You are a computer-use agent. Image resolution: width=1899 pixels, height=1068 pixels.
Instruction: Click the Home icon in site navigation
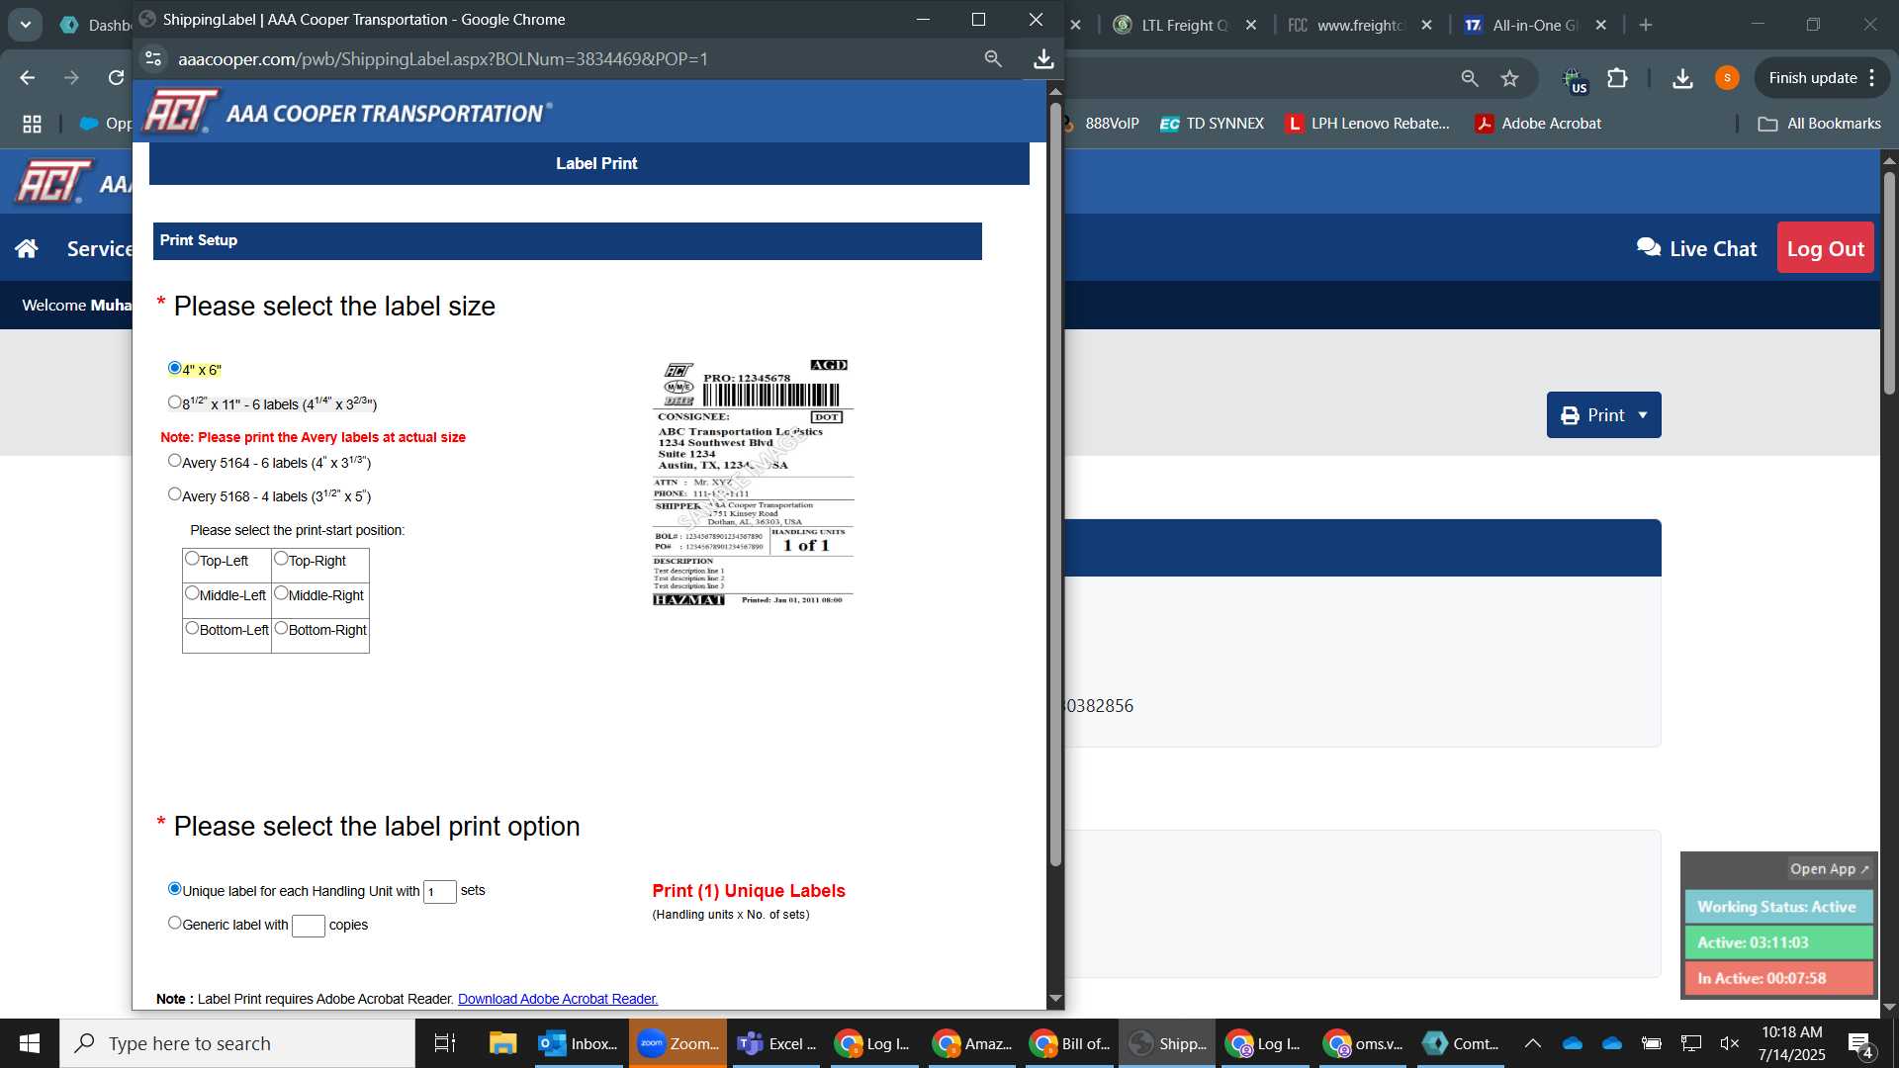[x=27, y=248]
